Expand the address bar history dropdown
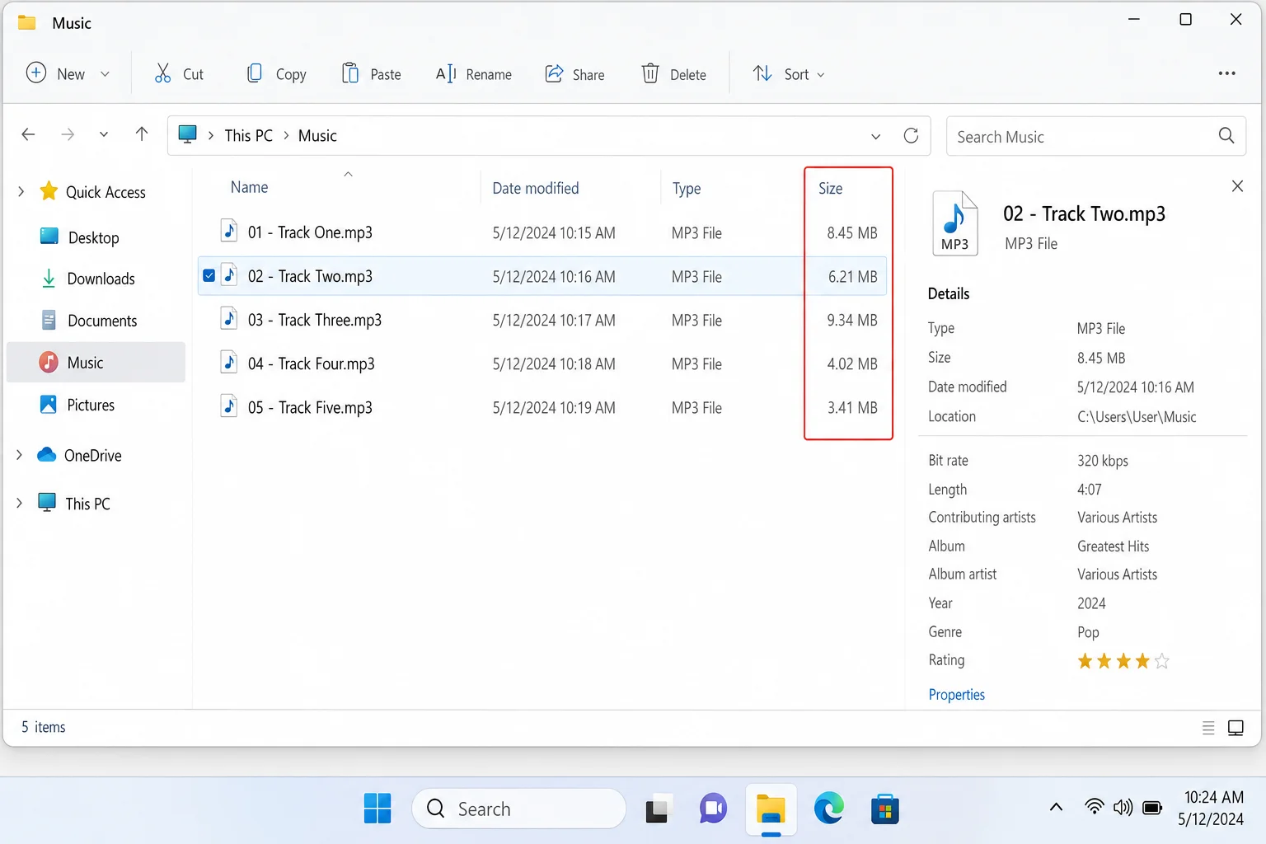The height and width of the screenshot is (844, 1266). [875, 136]
